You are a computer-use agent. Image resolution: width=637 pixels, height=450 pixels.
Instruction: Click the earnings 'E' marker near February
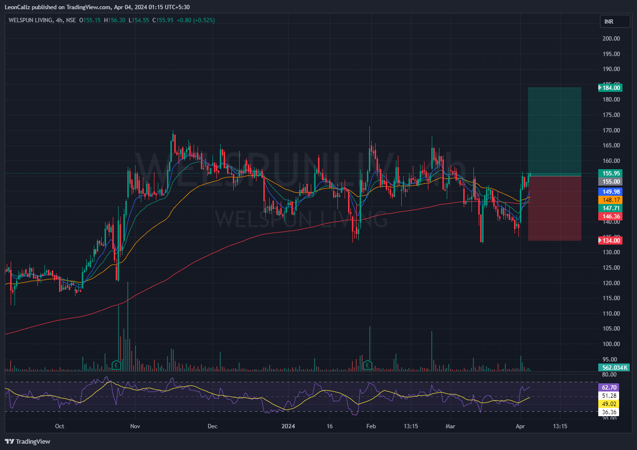(368, 365)
